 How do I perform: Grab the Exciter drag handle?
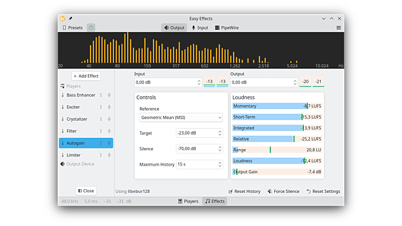pyautogui.click(x=109, y=107)
